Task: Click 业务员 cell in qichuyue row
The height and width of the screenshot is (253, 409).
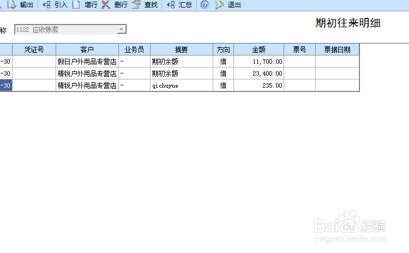Action: pyautogui.click(x=134, y=85)
